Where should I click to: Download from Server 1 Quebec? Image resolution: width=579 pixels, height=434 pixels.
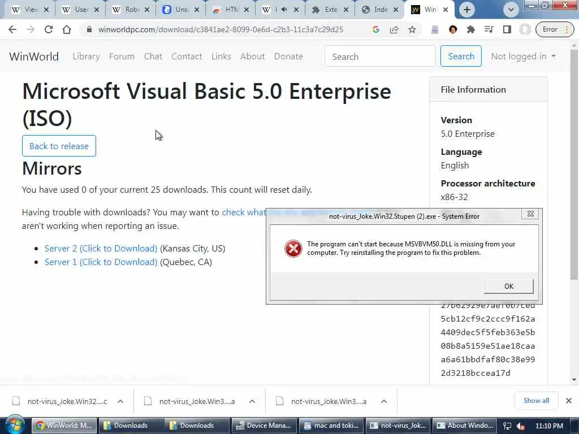tap(101, 262)
